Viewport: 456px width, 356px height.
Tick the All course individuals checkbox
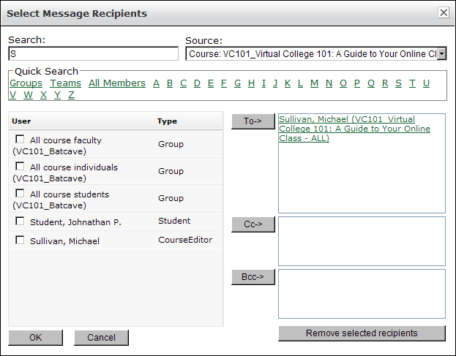[20, 167]
